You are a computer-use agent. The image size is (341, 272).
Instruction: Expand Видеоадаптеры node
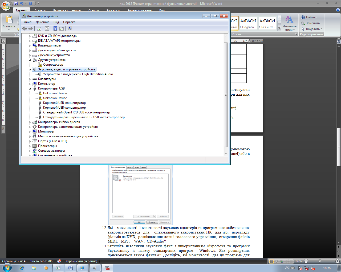click(30, 46)
